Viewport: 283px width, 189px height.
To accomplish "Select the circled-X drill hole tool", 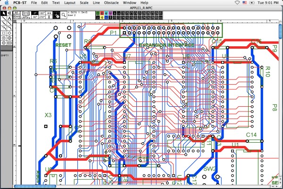I will point(4,38).
